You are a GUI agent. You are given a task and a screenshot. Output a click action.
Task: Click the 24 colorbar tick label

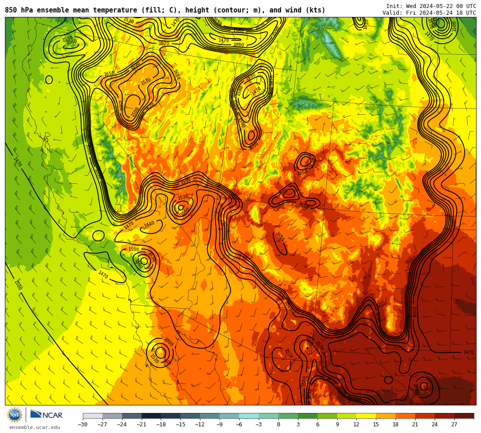tap(435, 425)
